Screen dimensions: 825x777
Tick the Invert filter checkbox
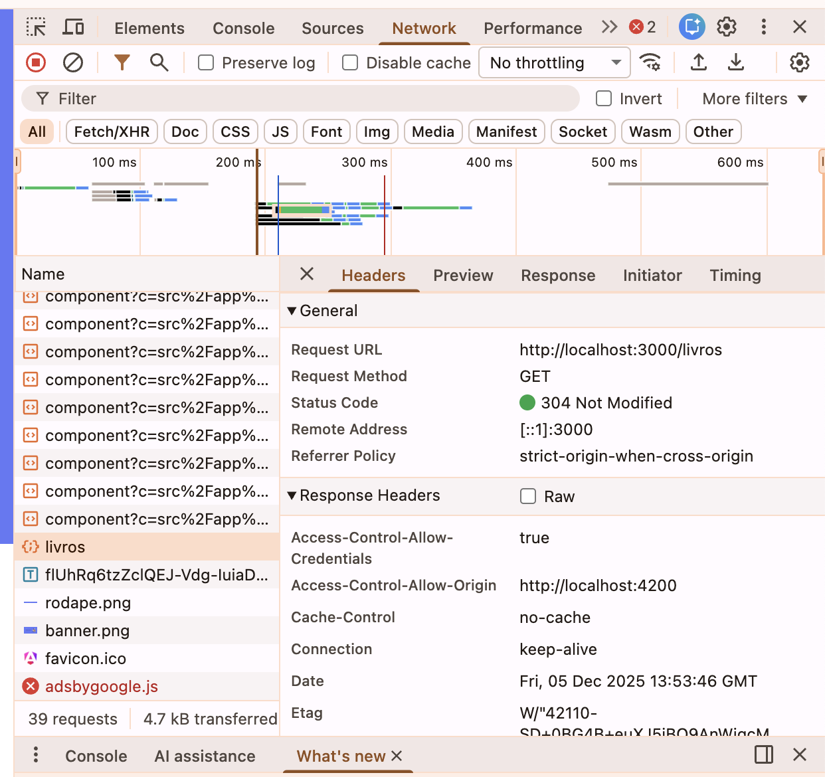click(604, 98)
